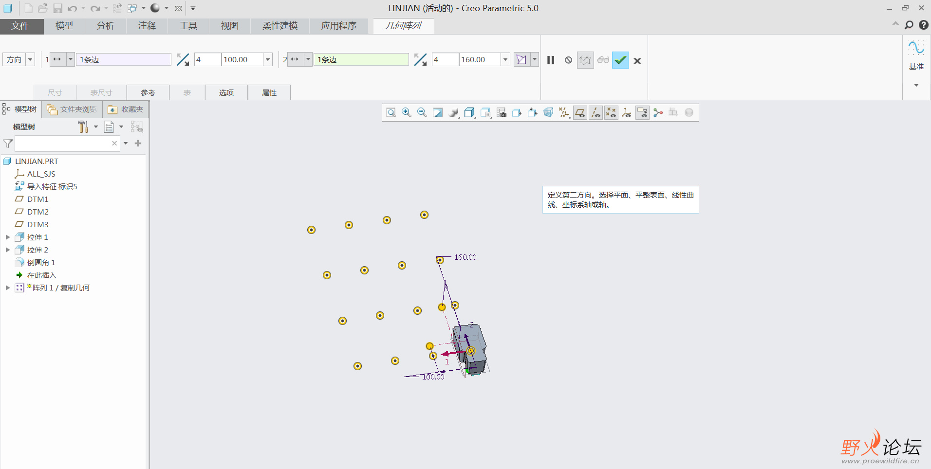
Task: Open the appearance gallery sphere icon
Action: (x=155, y=8)
